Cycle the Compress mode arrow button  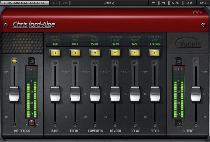pyautogui.click(x=95, y=53)
